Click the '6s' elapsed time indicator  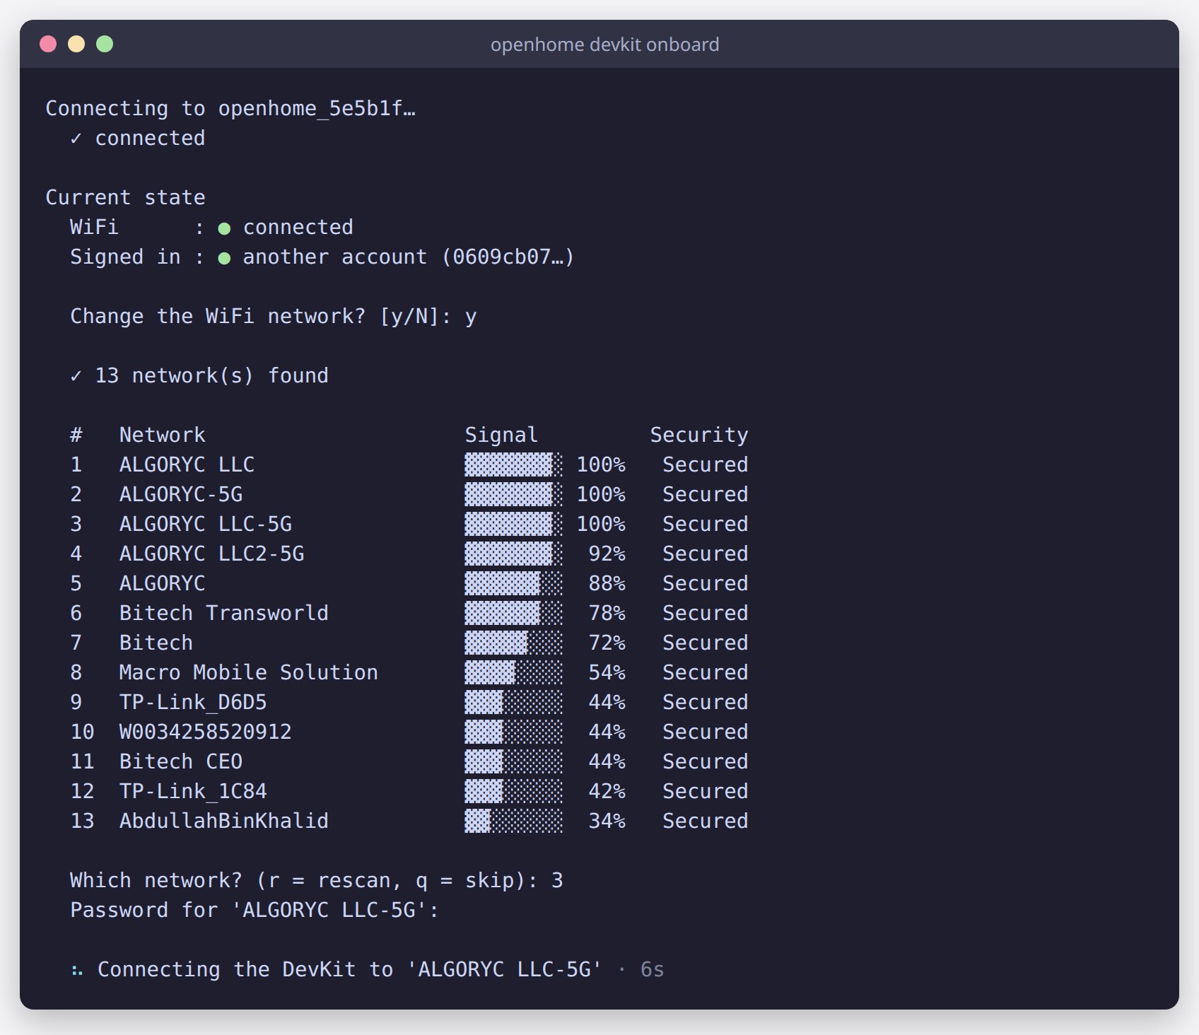[x=652, y=969]
